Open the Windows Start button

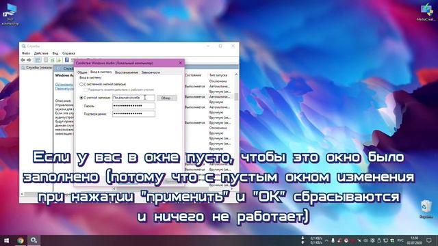6,241
